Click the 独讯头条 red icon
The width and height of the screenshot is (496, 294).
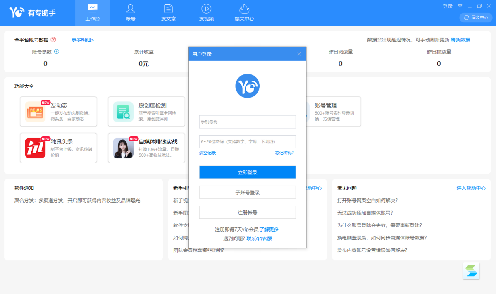(x=35, y=148)
